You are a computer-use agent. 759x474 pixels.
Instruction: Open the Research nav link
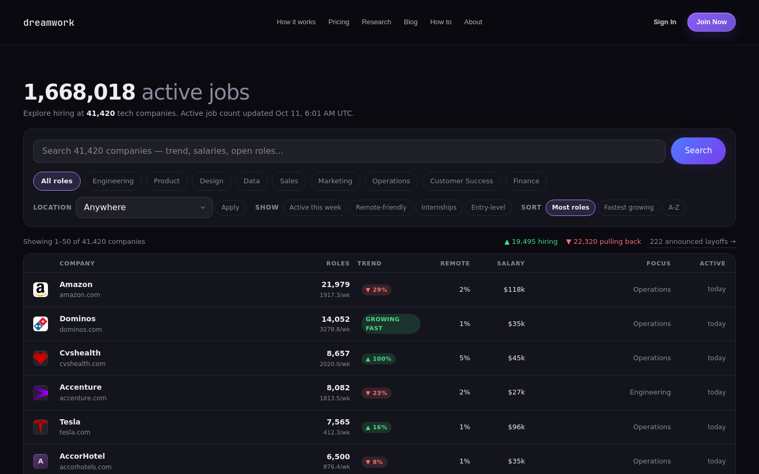point(376,22)
